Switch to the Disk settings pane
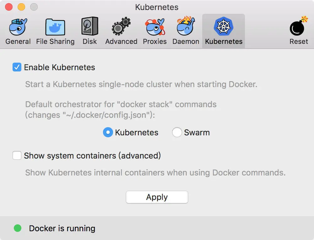The width and height of the screenshot is (314, 240). [x=90, y=30]
